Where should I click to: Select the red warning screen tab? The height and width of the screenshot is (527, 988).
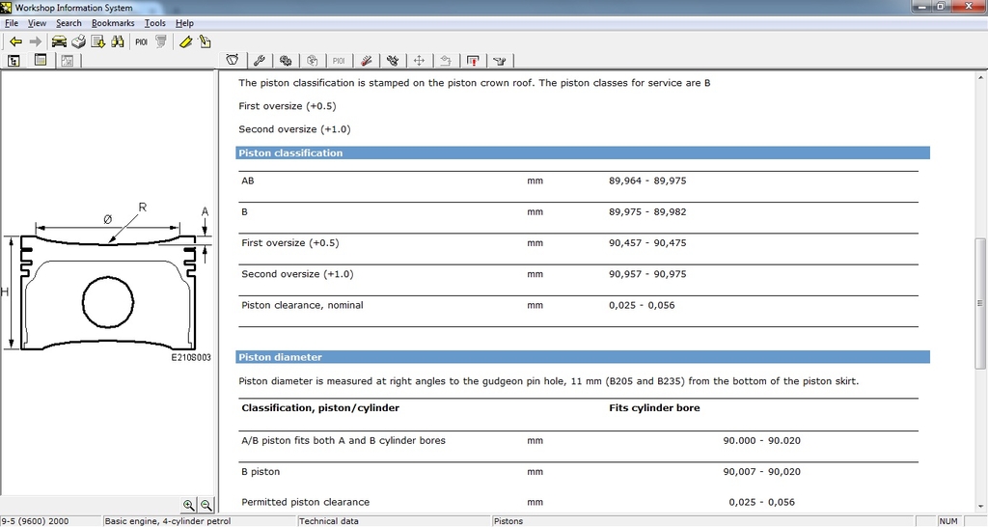473,61
